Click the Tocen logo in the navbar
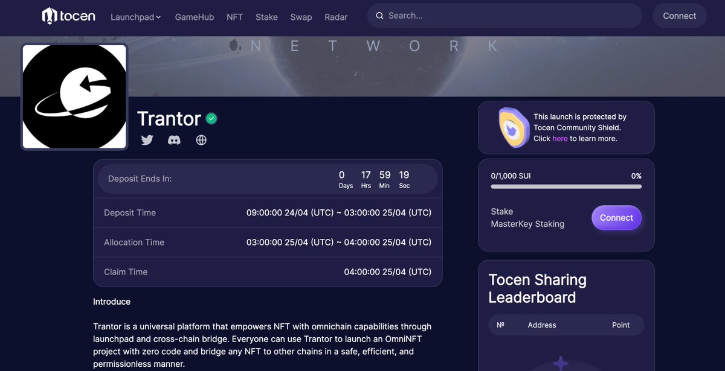 tap(68, 16)
